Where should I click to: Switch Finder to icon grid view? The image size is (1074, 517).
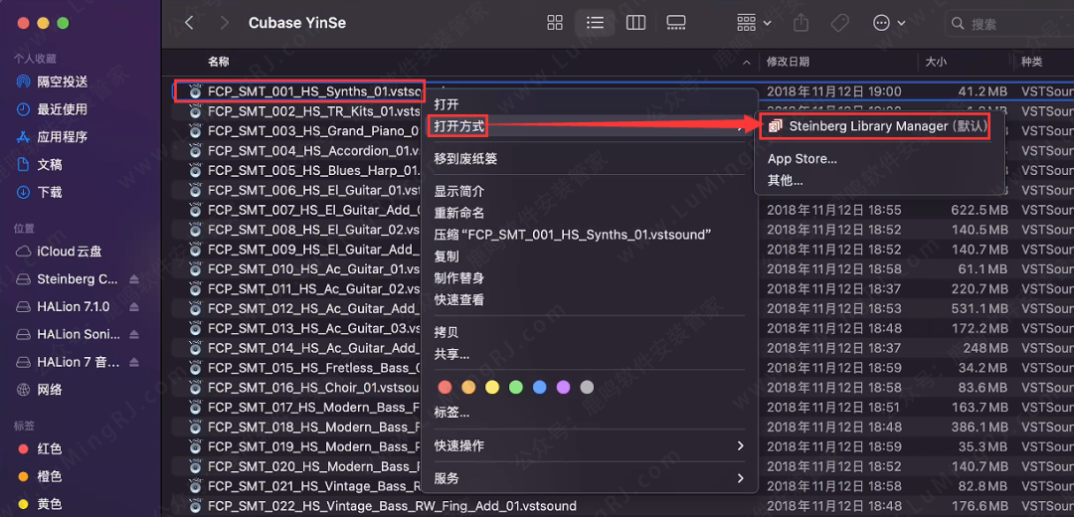[x=555, y=23]
